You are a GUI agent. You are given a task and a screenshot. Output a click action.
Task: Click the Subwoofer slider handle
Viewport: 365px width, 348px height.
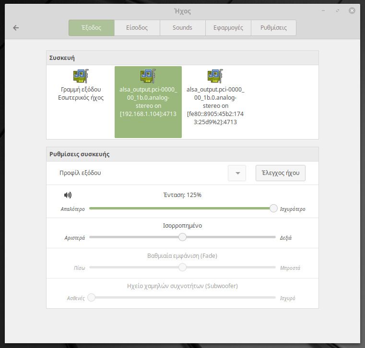point(92,297)
